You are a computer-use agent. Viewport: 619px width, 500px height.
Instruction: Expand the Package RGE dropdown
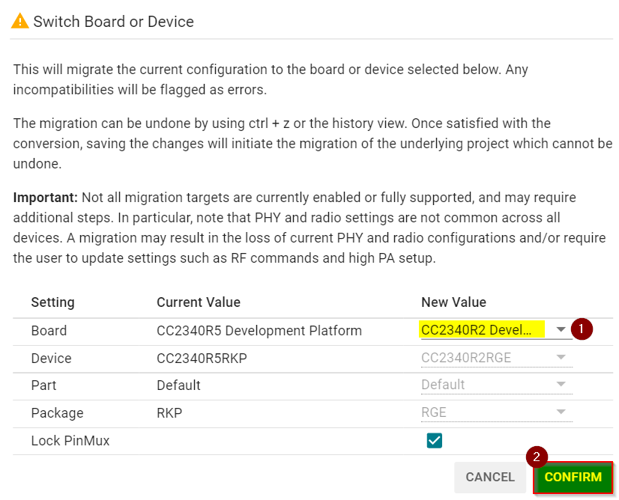coord(561,412)
